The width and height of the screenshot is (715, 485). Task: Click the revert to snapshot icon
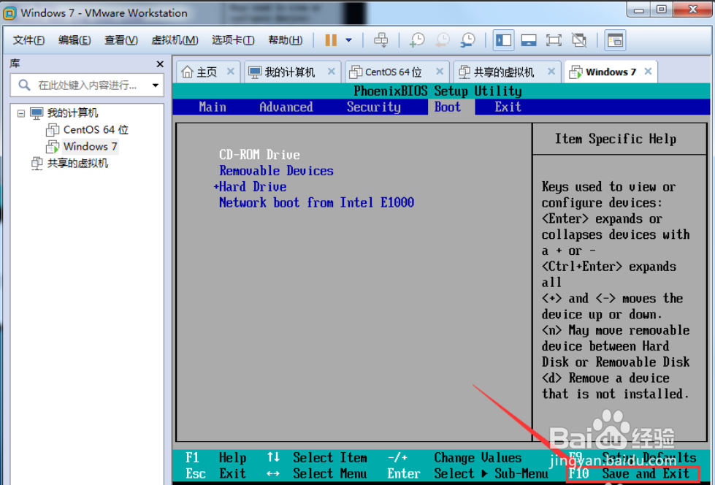tap(443, 40)
